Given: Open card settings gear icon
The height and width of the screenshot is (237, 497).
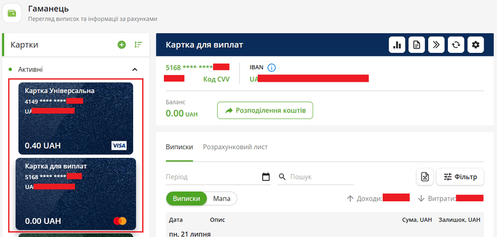Looking at the screenshot, I should pos(476,45).
